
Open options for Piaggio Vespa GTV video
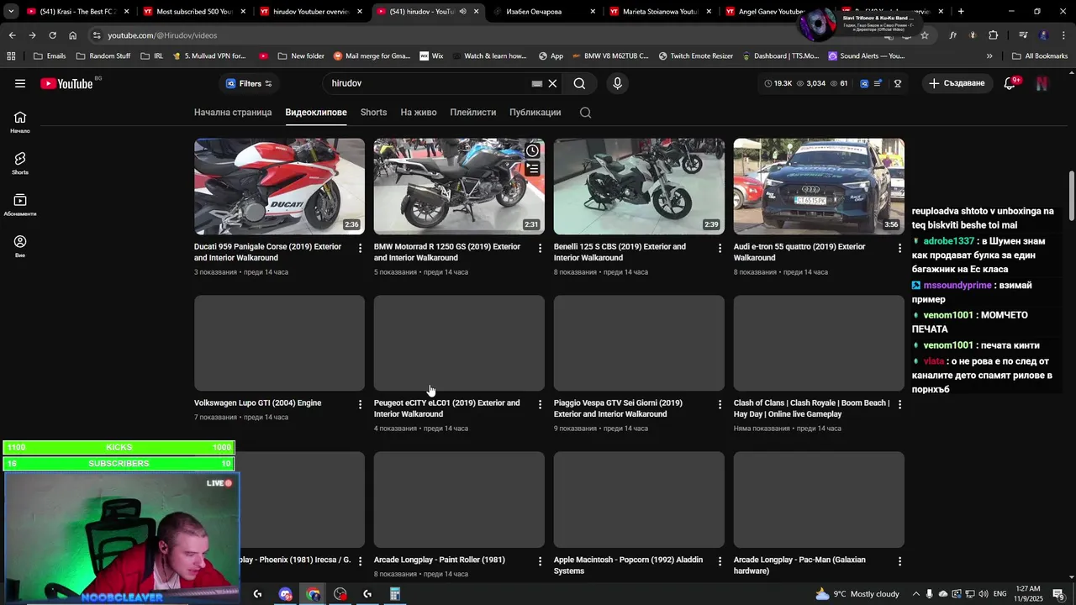tap(720, 404)
